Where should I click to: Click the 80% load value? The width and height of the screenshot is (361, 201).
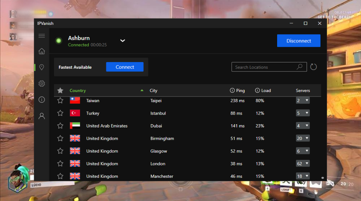260,100
